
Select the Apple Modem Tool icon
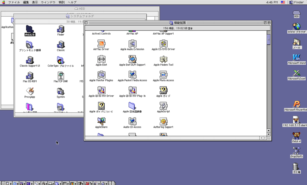163,59
